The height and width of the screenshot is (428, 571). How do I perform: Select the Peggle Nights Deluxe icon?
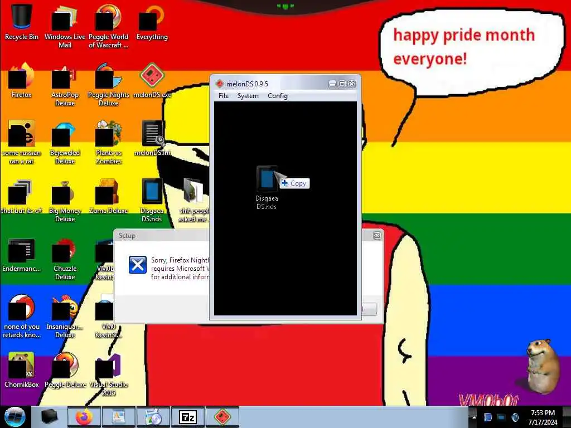[109, 85]
